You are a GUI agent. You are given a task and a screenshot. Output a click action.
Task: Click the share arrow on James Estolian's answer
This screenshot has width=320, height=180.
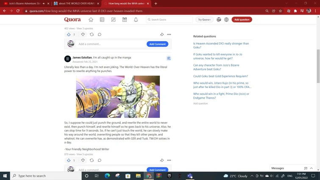[x=162, y=160]
